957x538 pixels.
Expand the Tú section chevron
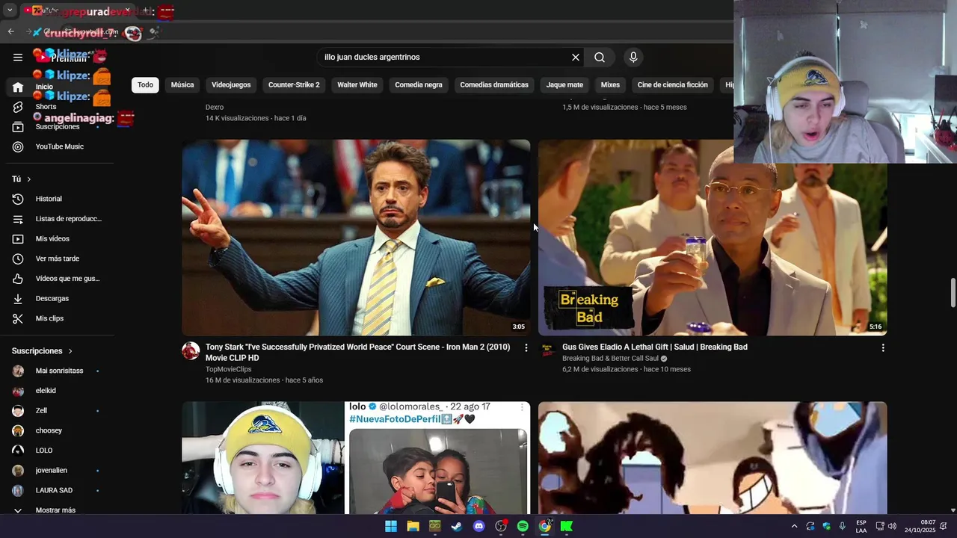coord(29,179)
